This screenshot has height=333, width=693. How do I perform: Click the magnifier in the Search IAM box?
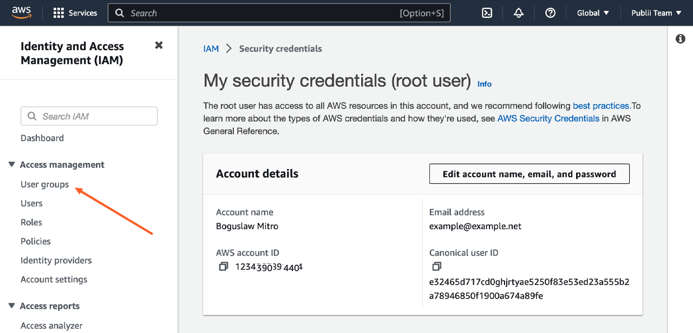click(x=31, y=116)
